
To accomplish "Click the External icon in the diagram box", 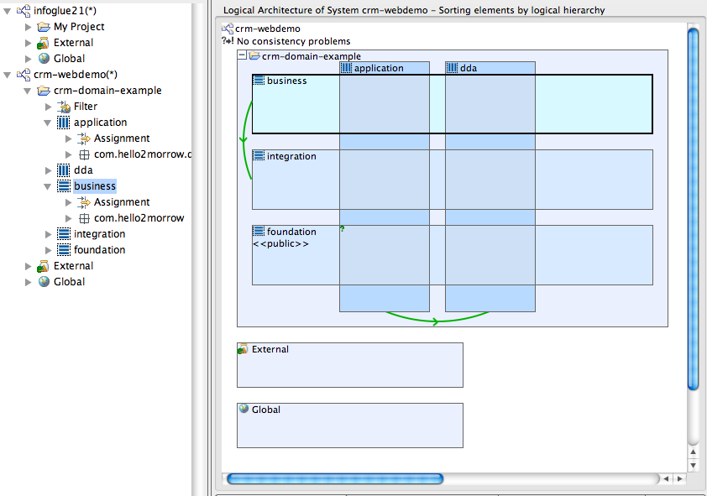I will pos(243,348).
